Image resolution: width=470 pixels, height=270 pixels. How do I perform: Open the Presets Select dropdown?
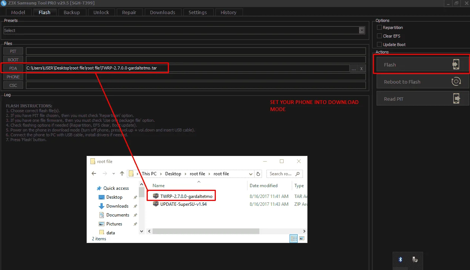[362, 30]
